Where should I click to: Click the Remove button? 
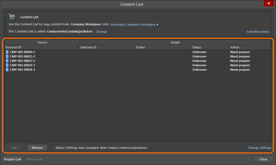click(x=37, y=148)
